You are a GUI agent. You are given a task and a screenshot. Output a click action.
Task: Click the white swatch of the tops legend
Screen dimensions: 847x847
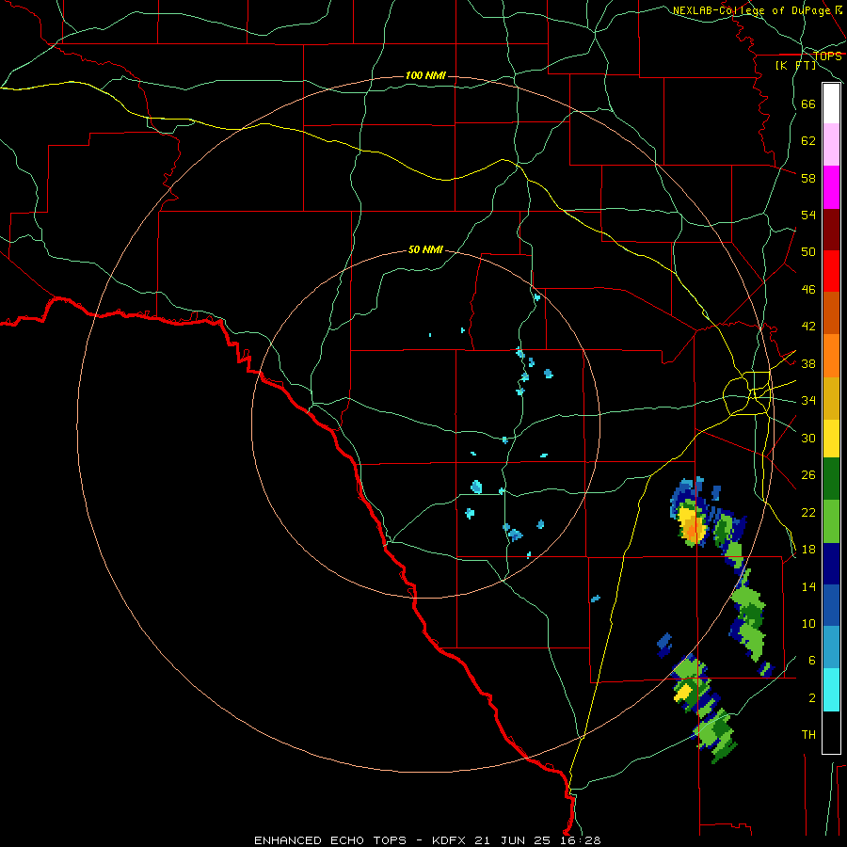pos(831,104)
